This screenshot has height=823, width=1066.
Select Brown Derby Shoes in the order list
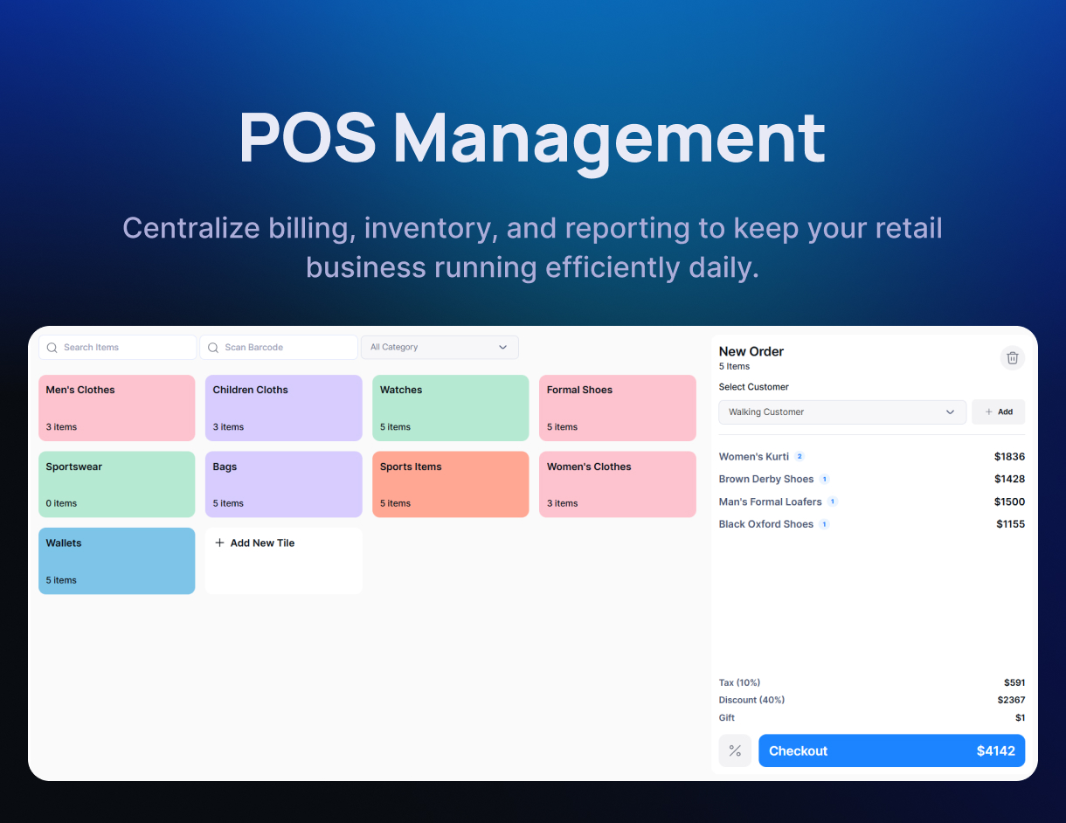(x=765, y=479)
